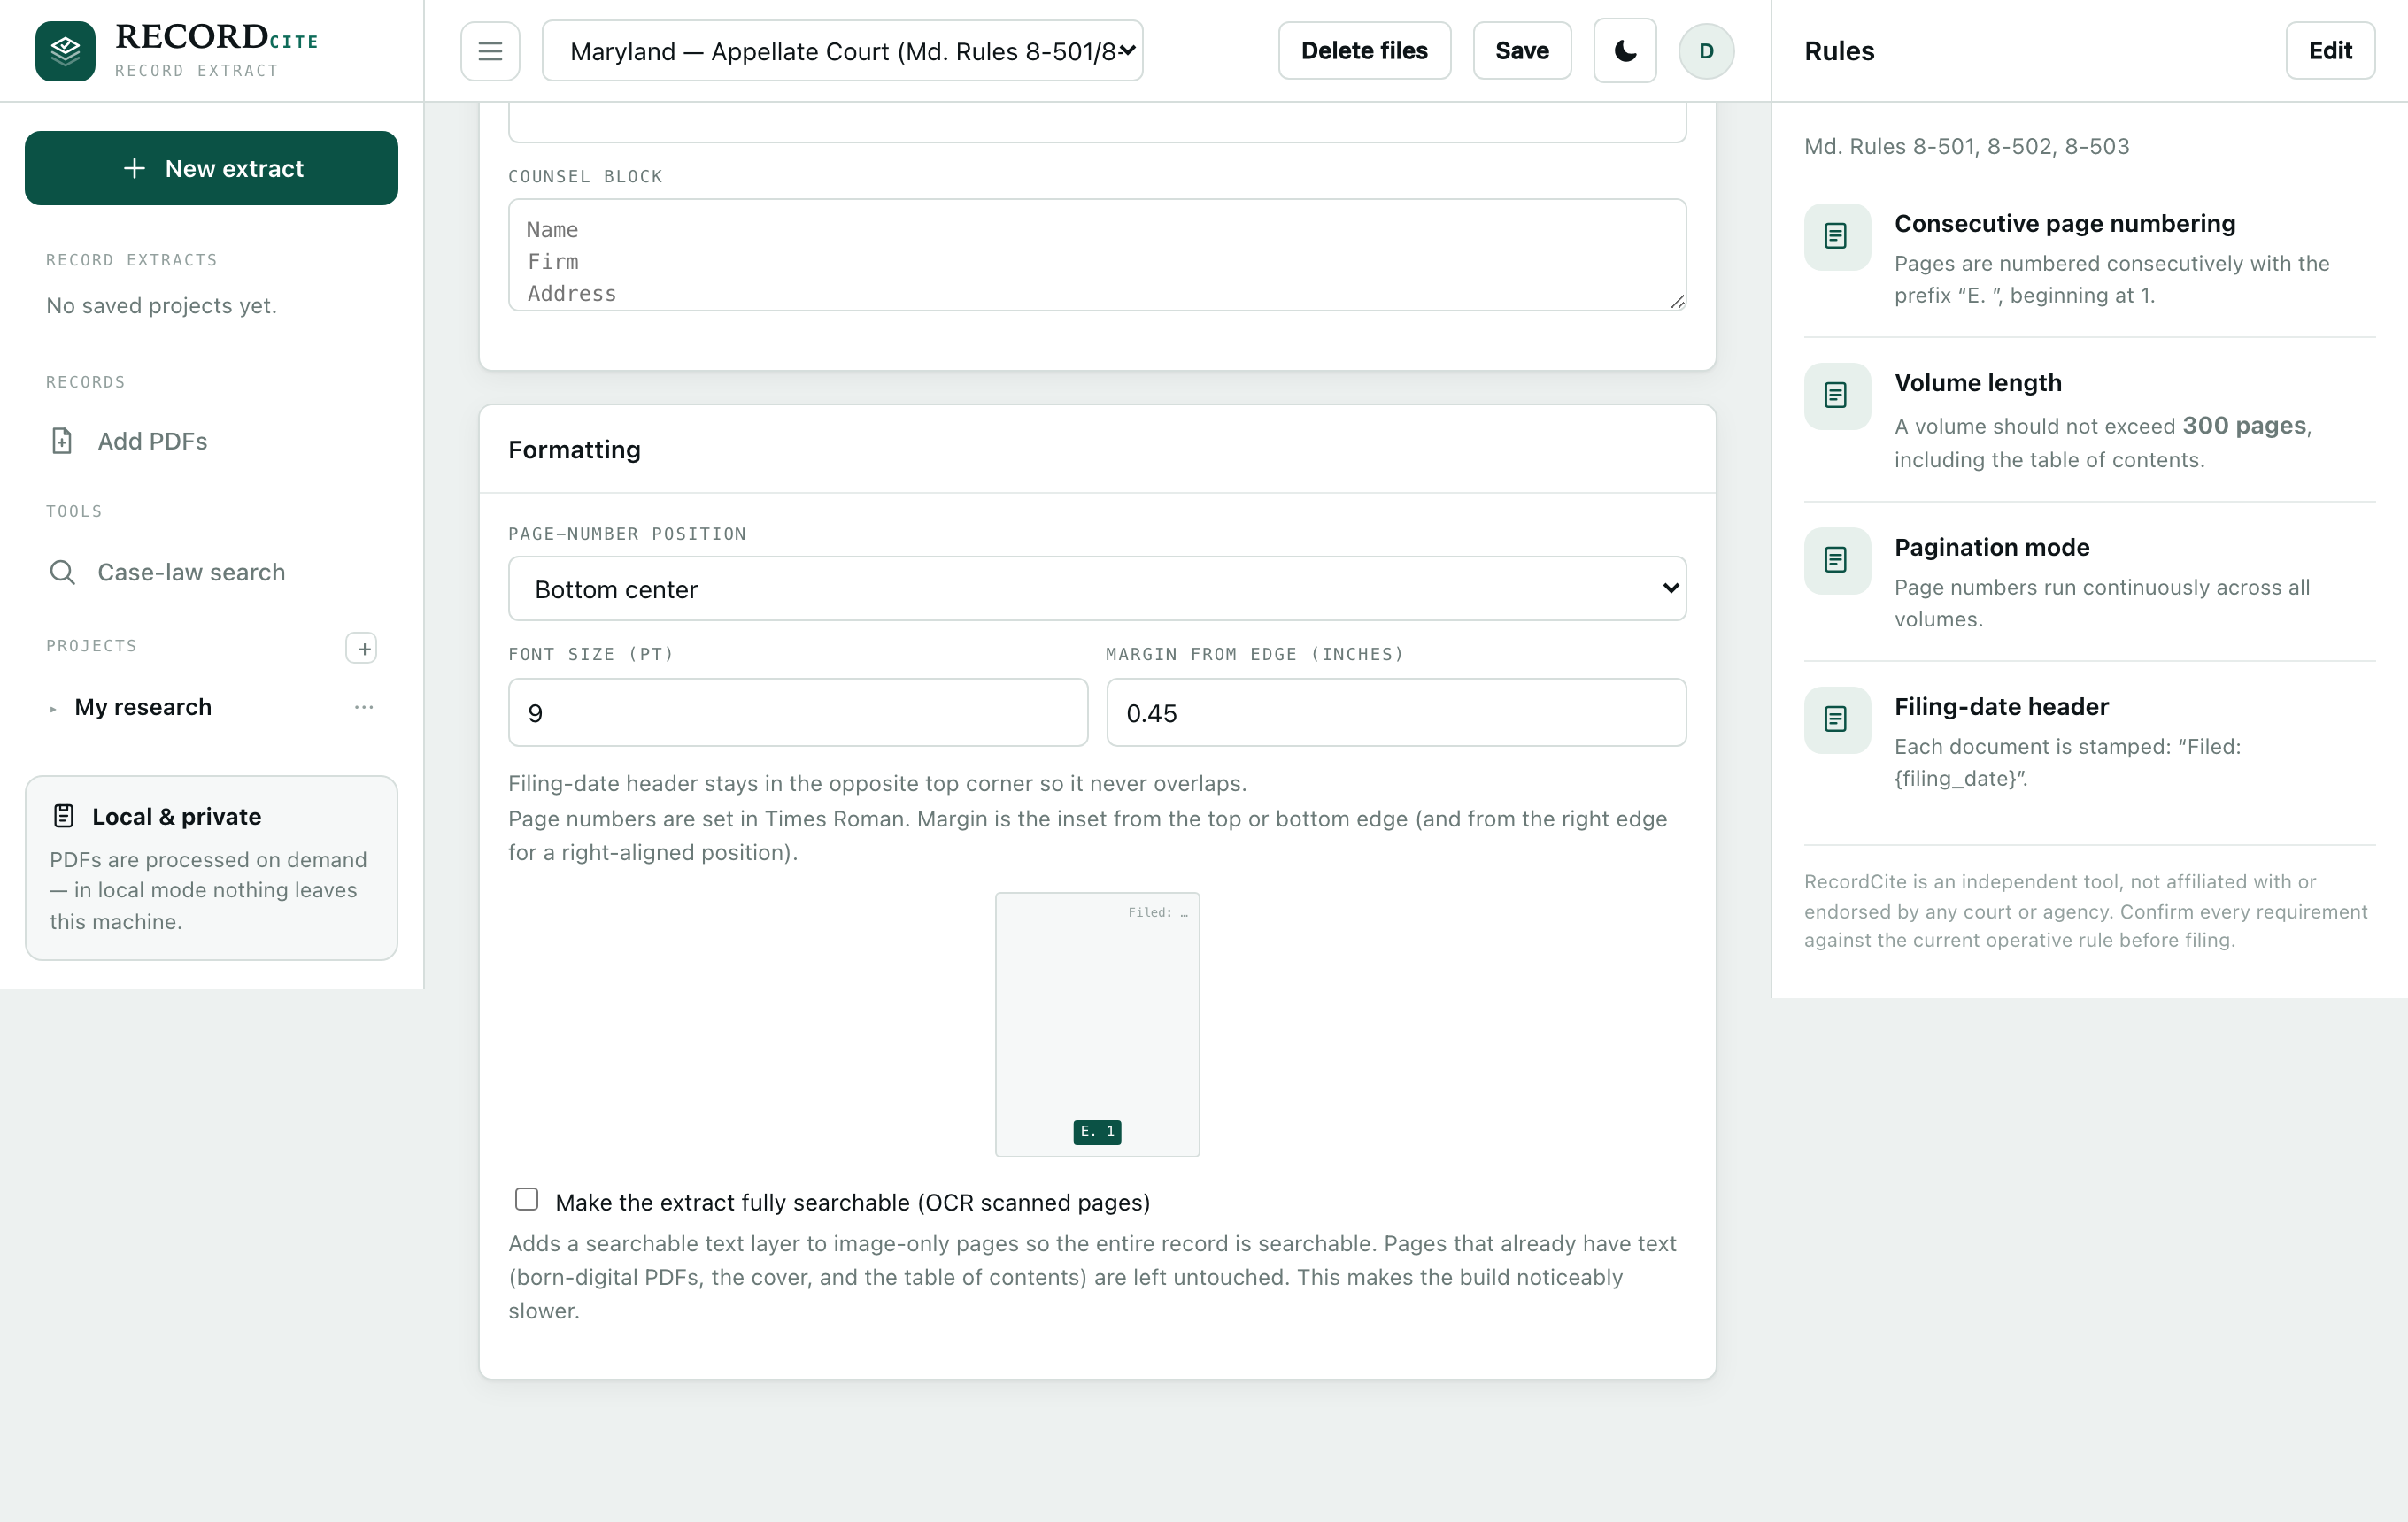2408x1522 pixels.
Task: Click the Counsel block textarea
Action: [x=1097, y=255]
